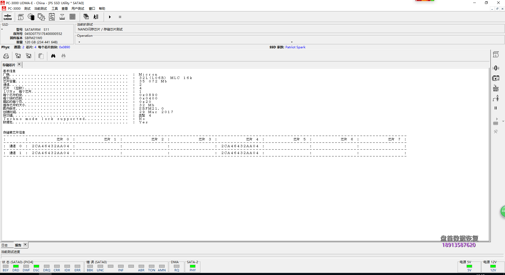Click the sidebar zero counter icon
505x275 pixels.
[496, 68]
